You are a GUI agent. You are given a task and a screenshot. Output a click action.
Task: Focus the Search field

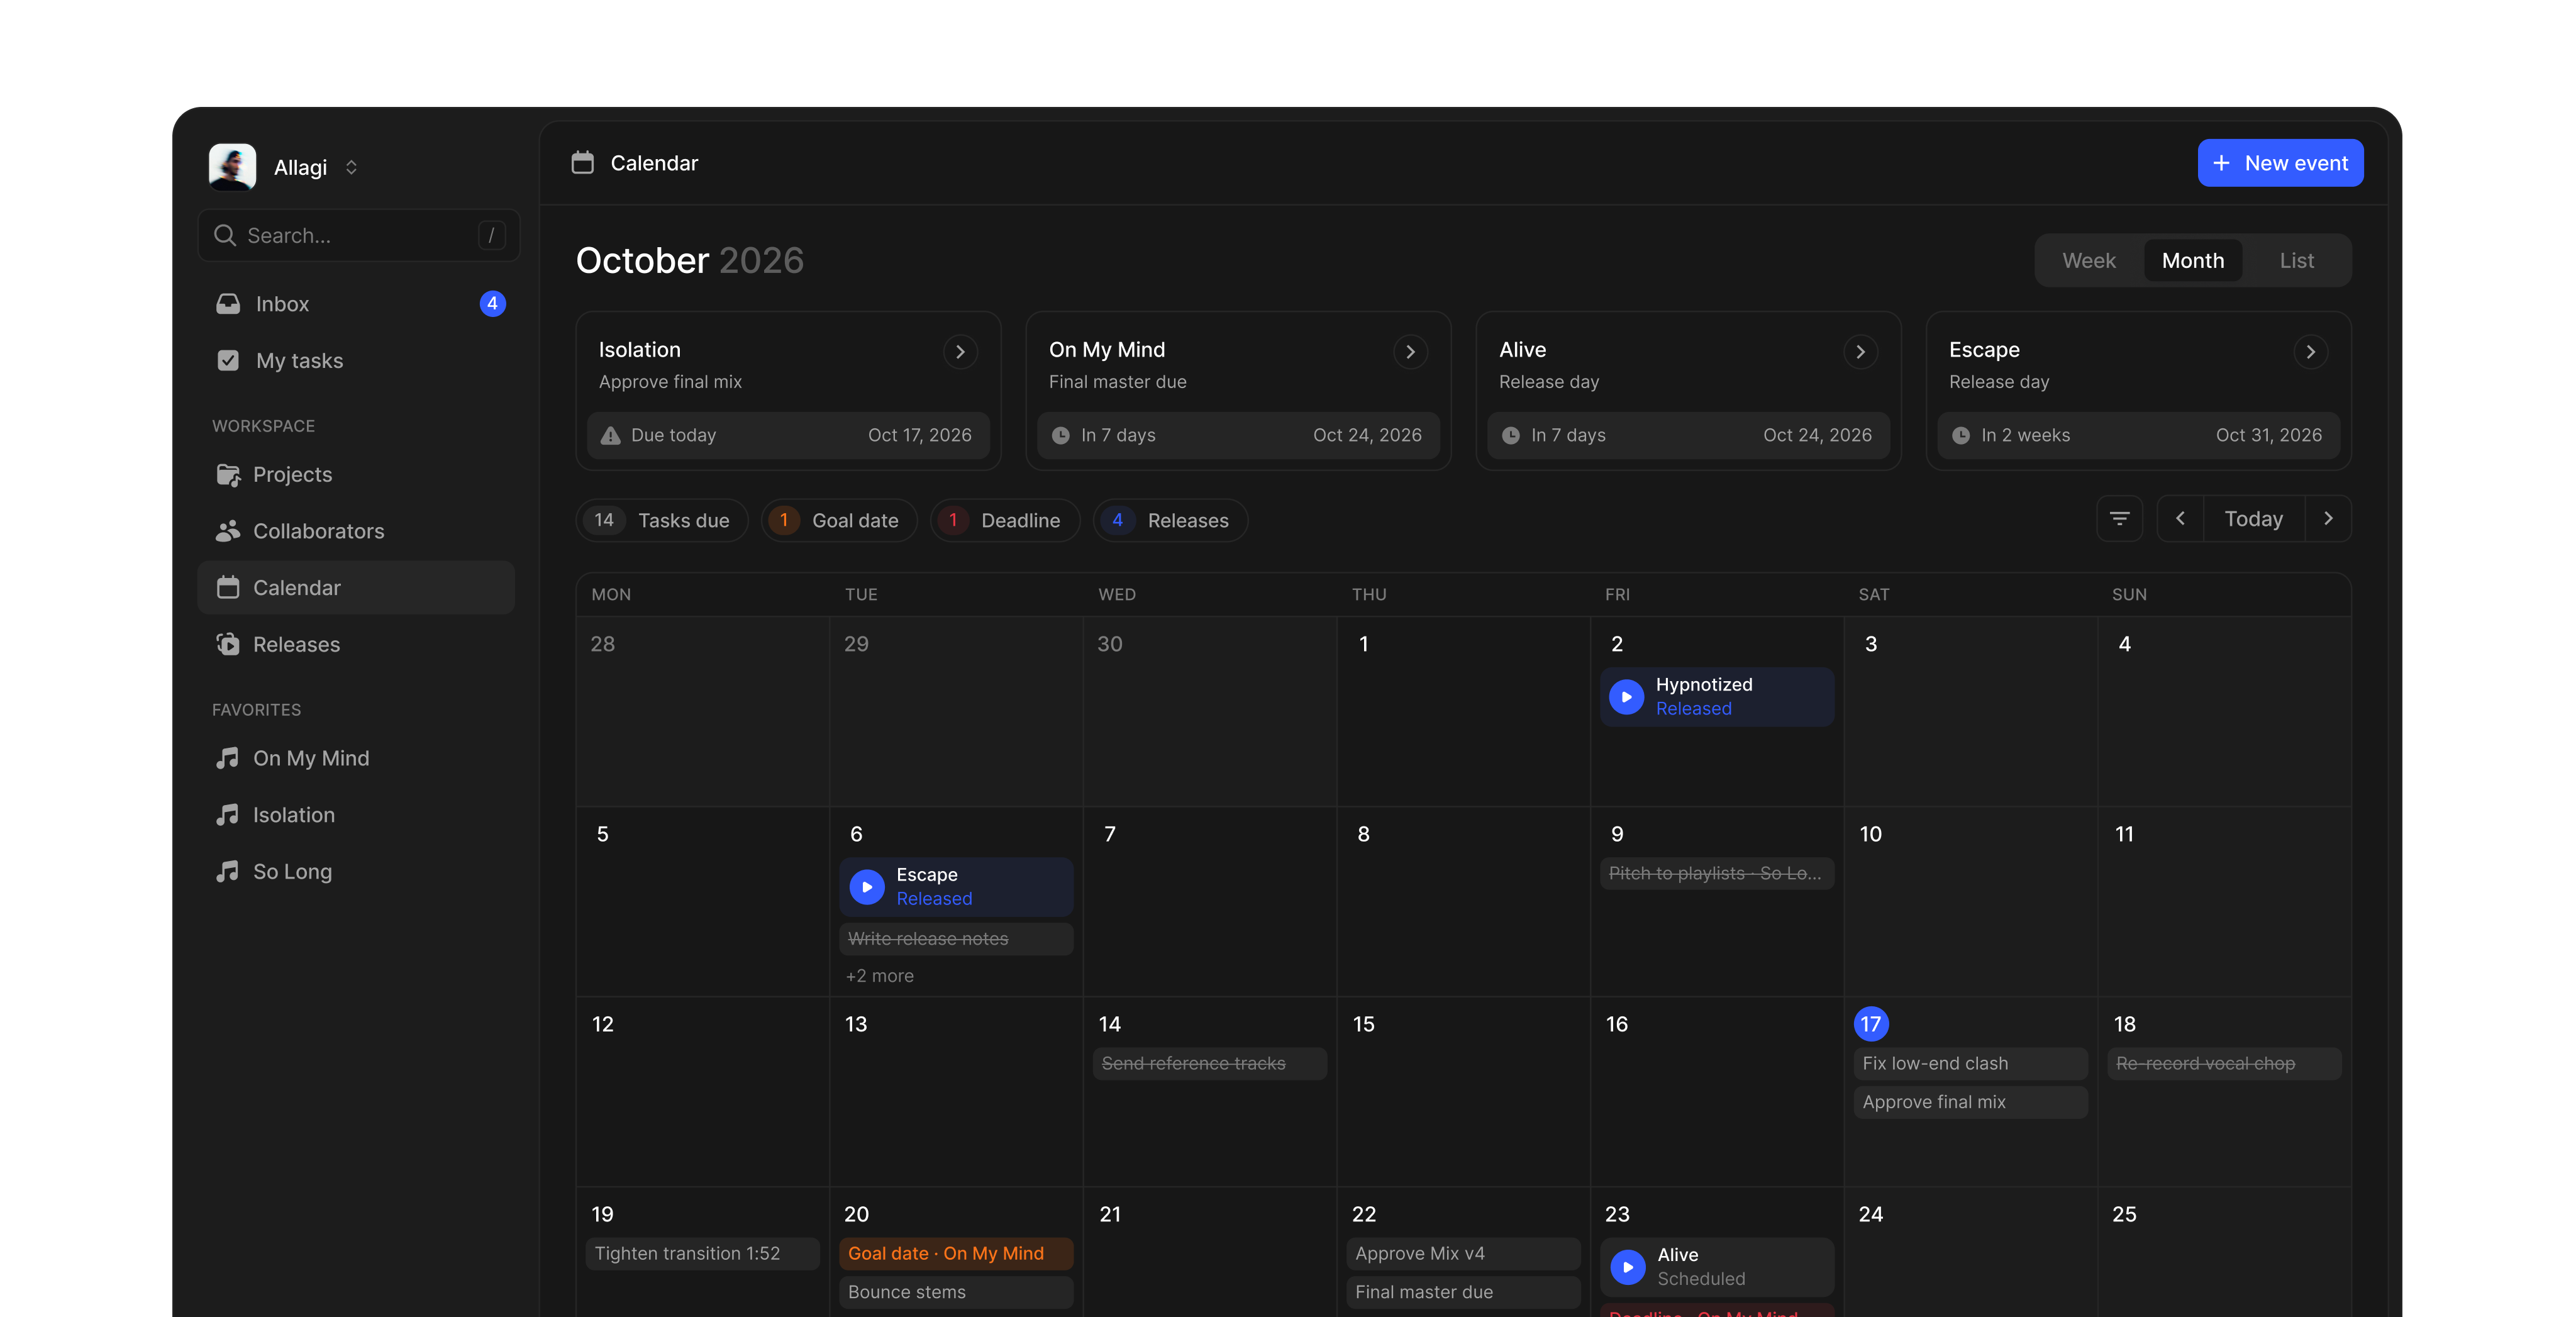tap(358, 235)
